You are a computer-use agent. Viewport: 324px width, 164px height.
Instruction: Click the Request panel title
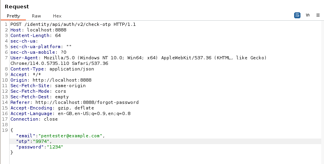point(17,7)
